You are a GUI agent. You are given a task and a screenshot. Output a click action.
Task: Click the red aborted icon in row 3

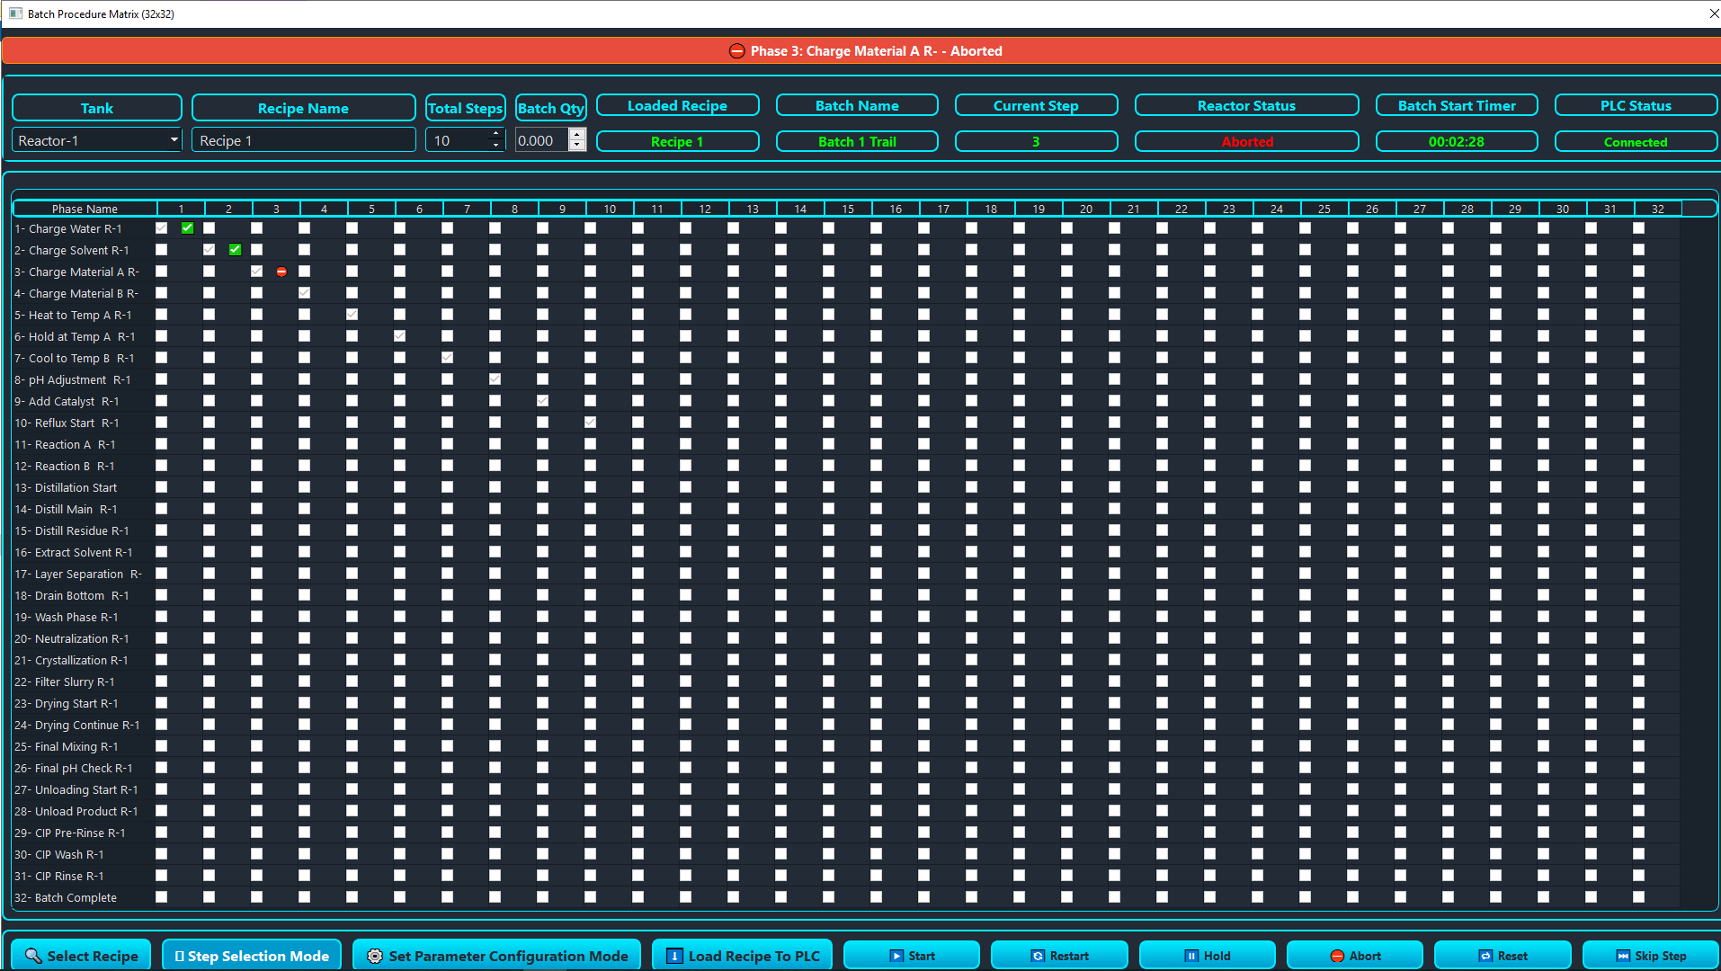tap(281, 272)
